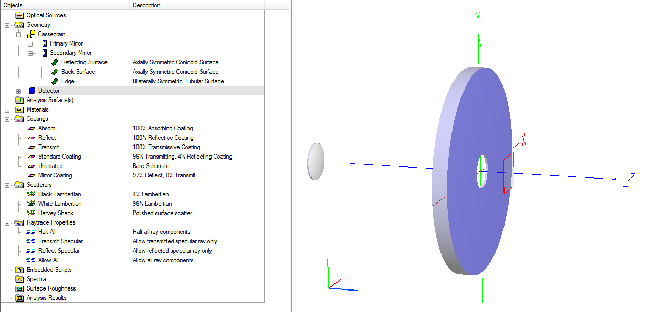
Task: Click the Optical Sources folder icon
Action: pyautogui.click(x=19, y=15)
